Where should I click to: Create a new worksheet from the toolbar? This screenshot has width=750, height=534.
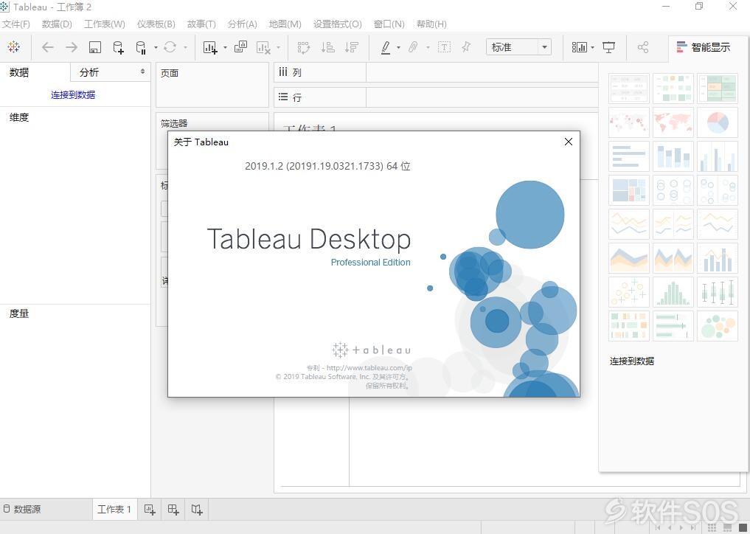click(210, 47)
